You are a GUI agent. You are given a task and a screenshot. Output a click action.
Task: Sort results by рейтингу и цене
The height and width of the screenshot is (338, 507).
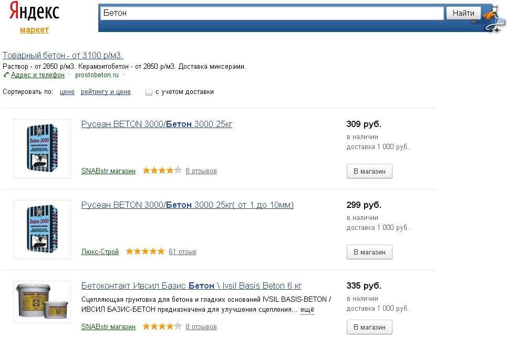(x=106, y=92)
